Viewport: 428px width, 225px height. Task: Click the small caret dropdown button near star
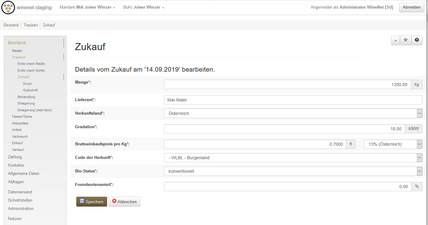(395, 41)
